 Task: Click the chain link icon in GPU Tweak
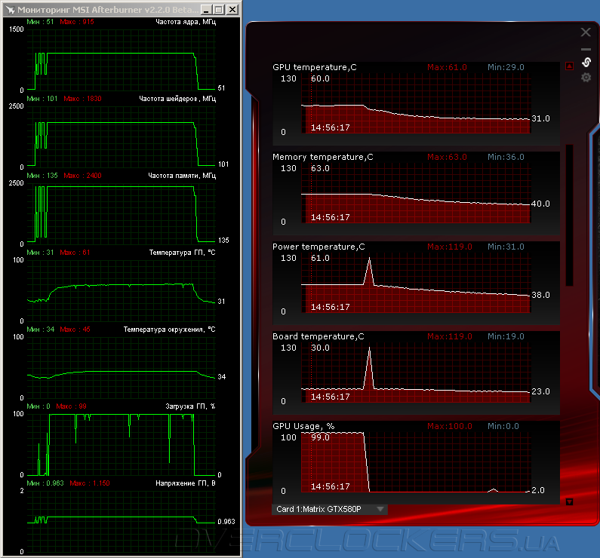586,62
